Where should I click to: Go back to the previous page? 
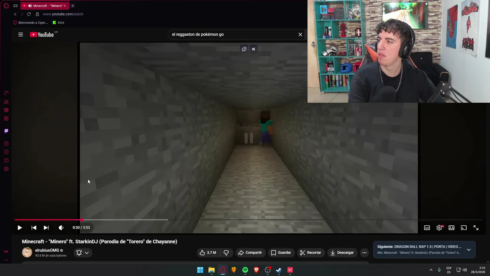tap(15, 14)
